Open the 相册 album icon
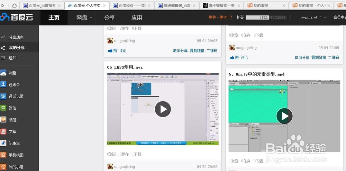 pos(3,120)
